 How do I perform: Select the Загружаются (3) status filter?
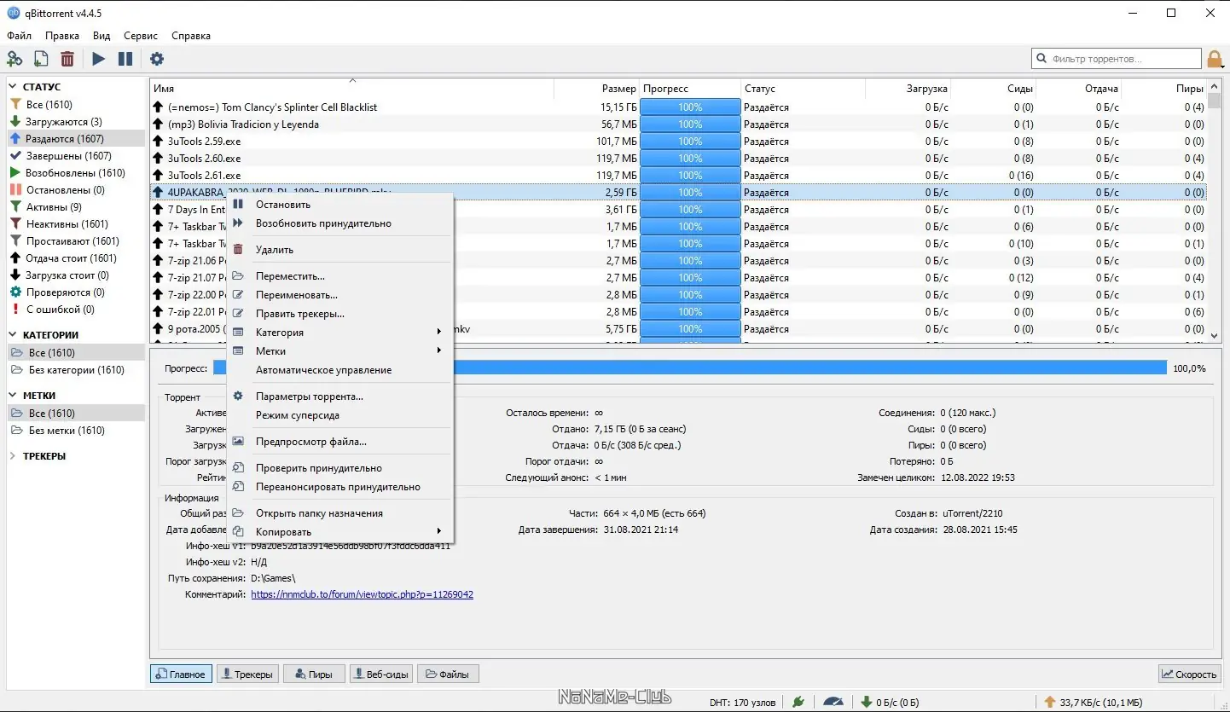pos(76,121)
